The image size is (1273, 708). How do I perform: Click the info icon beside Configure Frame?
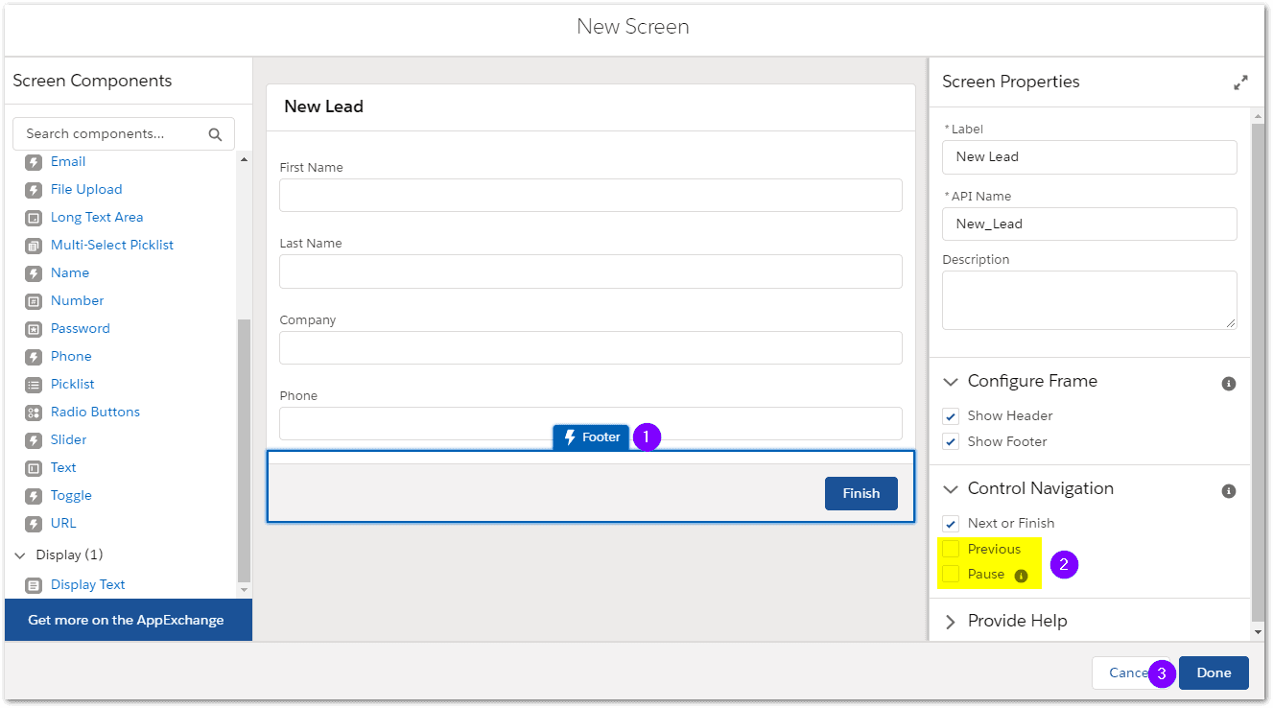point(1228,383)
